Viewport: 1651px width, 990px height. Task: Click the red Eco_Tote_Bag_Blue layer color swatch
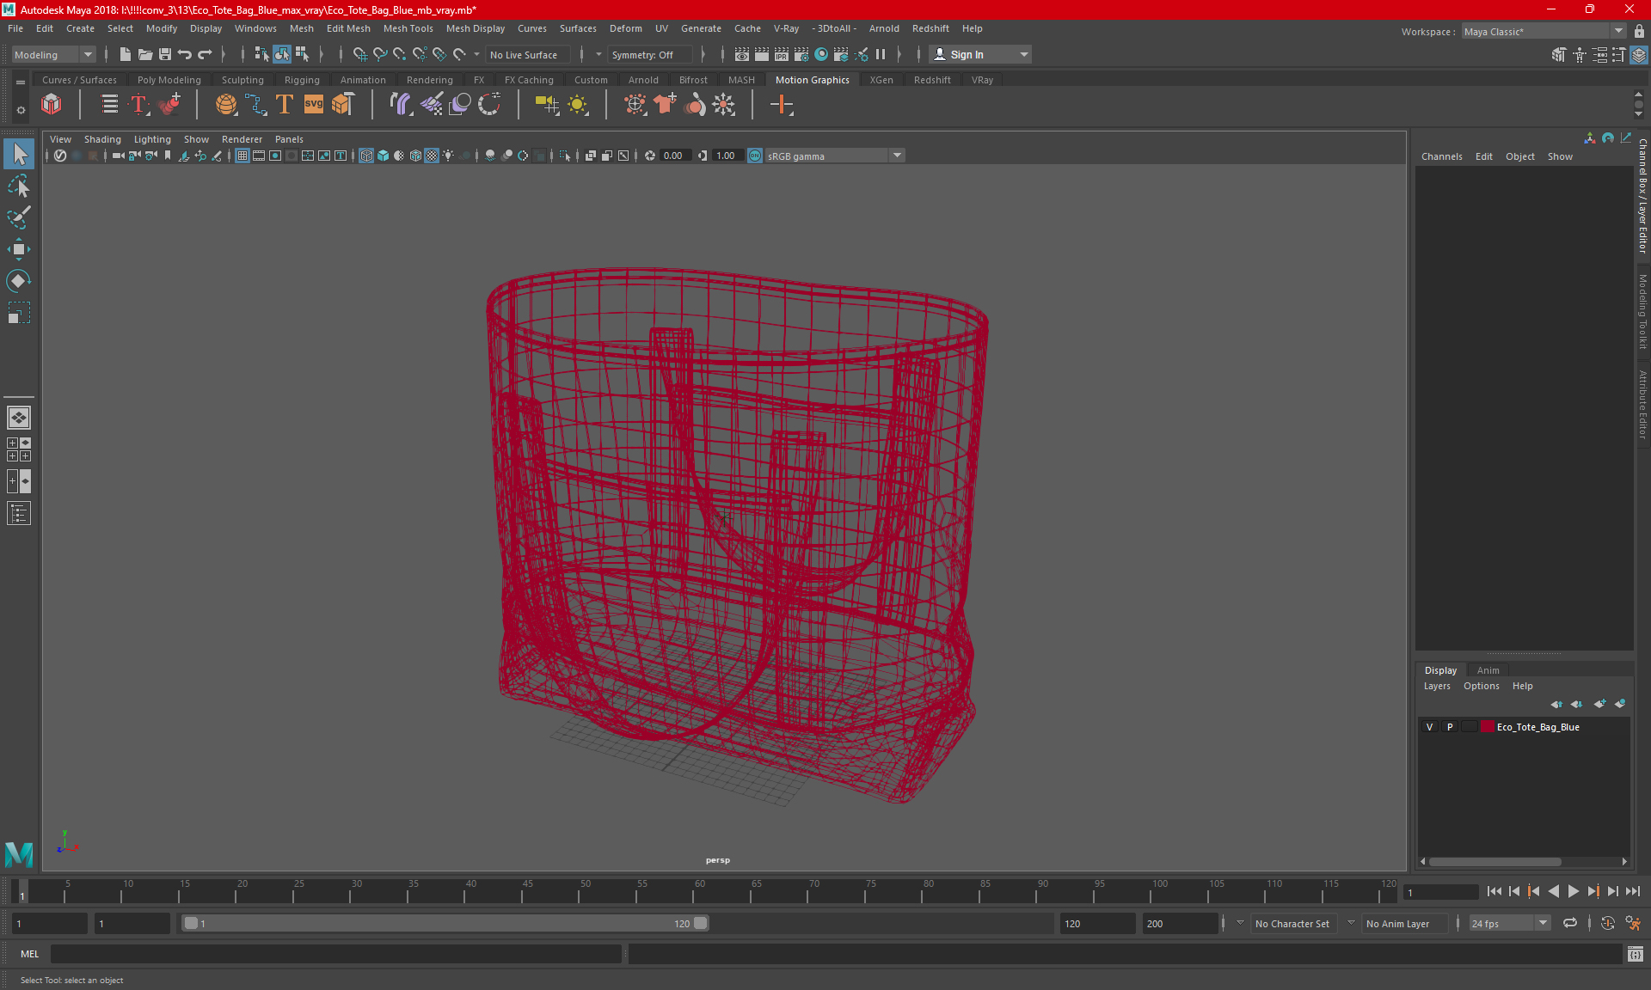click(1487, 727)
